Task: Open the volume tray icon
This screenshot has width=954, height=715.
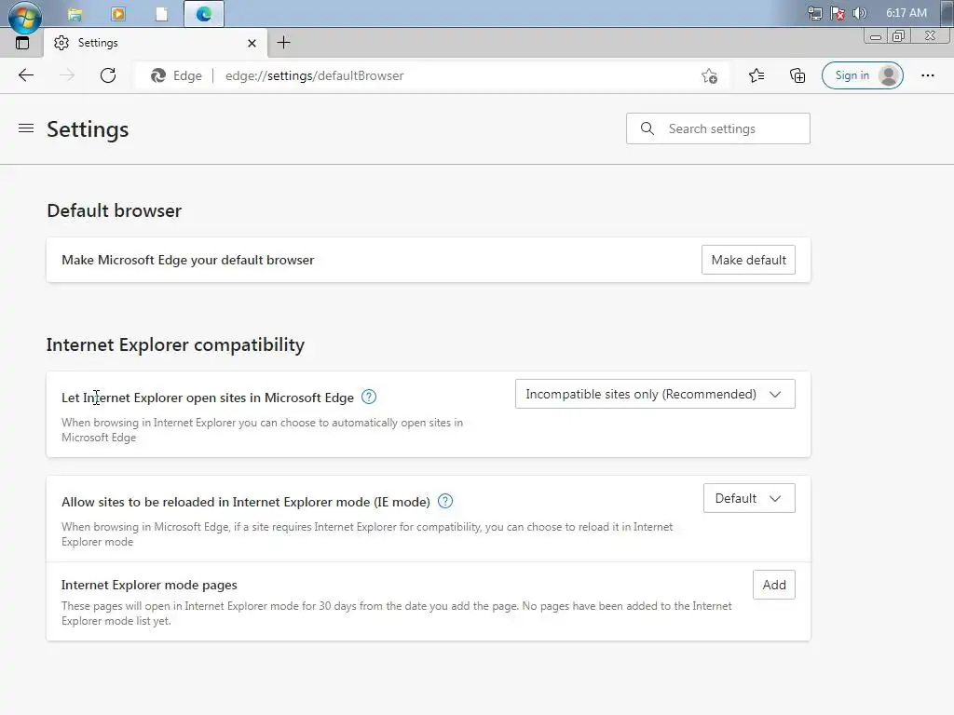Action: [859, 13]
